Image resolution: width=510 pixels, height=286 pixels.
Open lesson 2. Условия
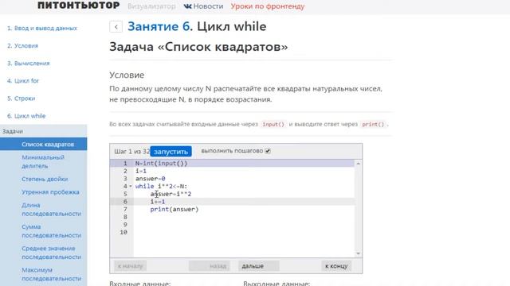pyautogui.click(x=22, y=46)
